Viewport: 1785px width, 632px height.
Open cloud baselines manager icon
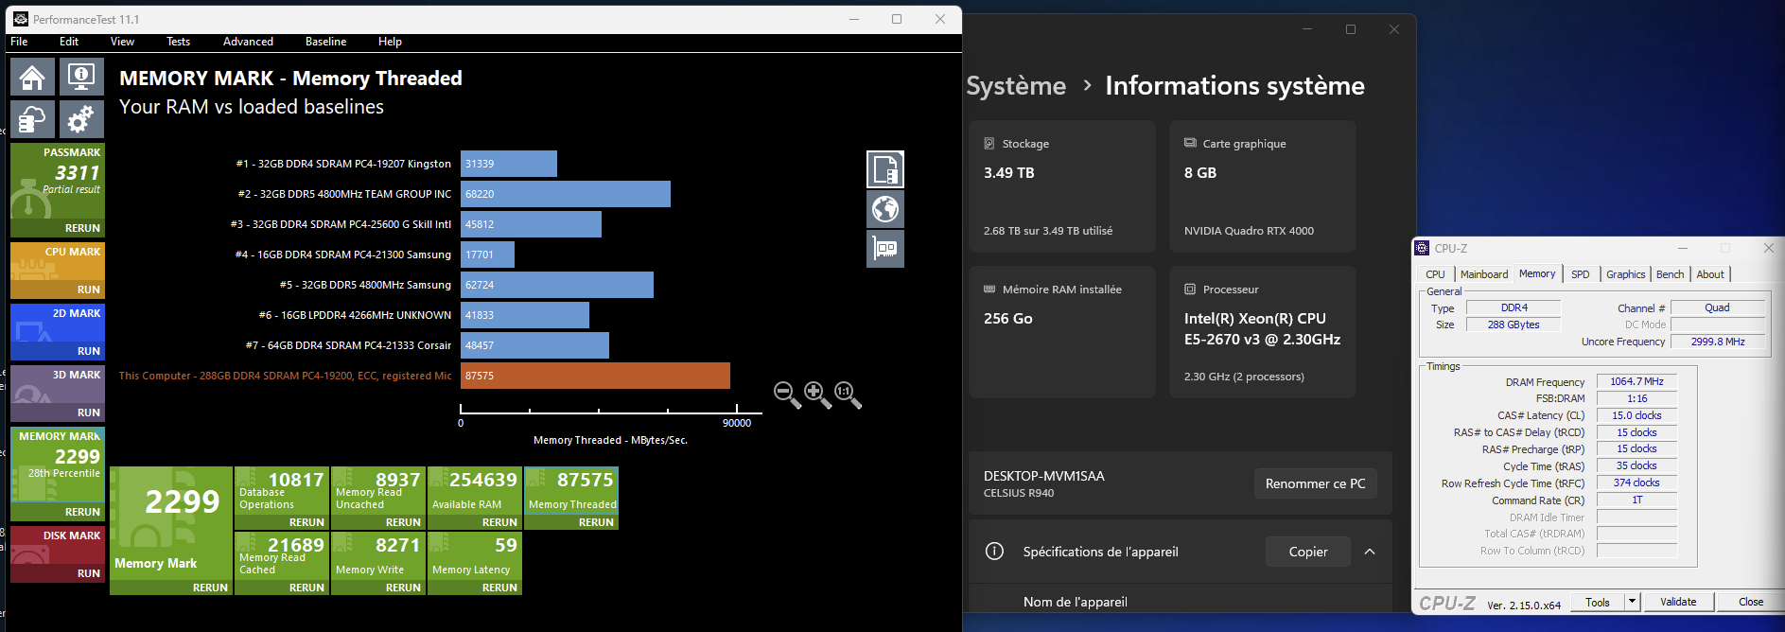32,120
